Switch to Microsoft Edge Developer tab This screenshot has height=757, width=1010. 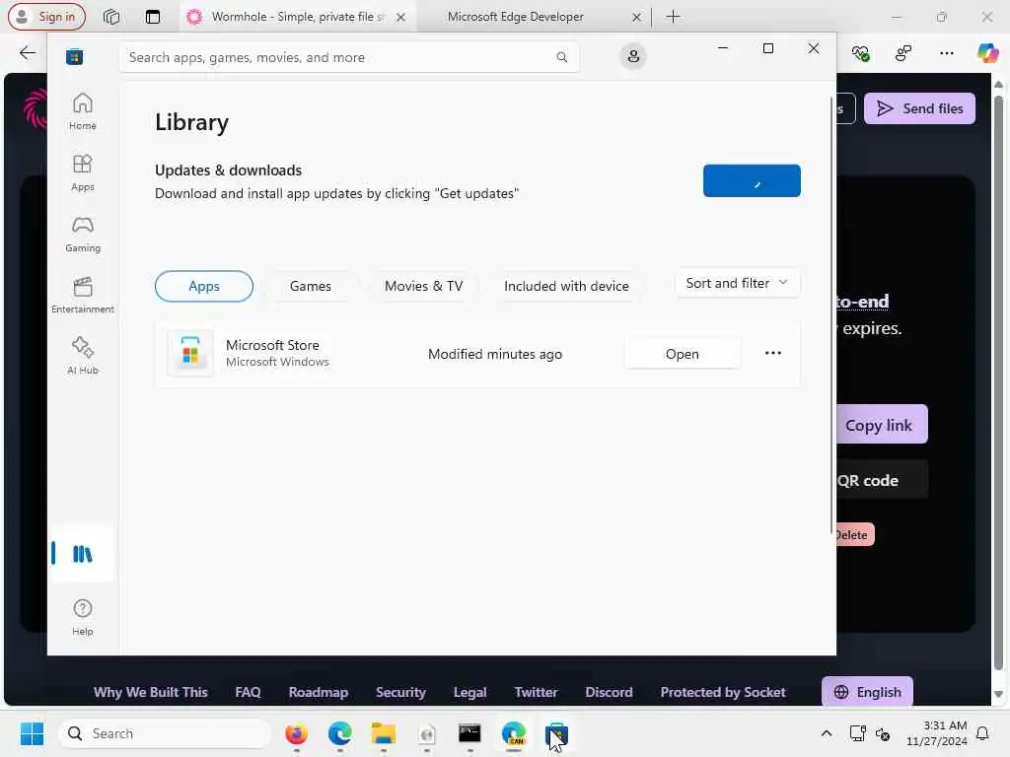click(515, 17)
